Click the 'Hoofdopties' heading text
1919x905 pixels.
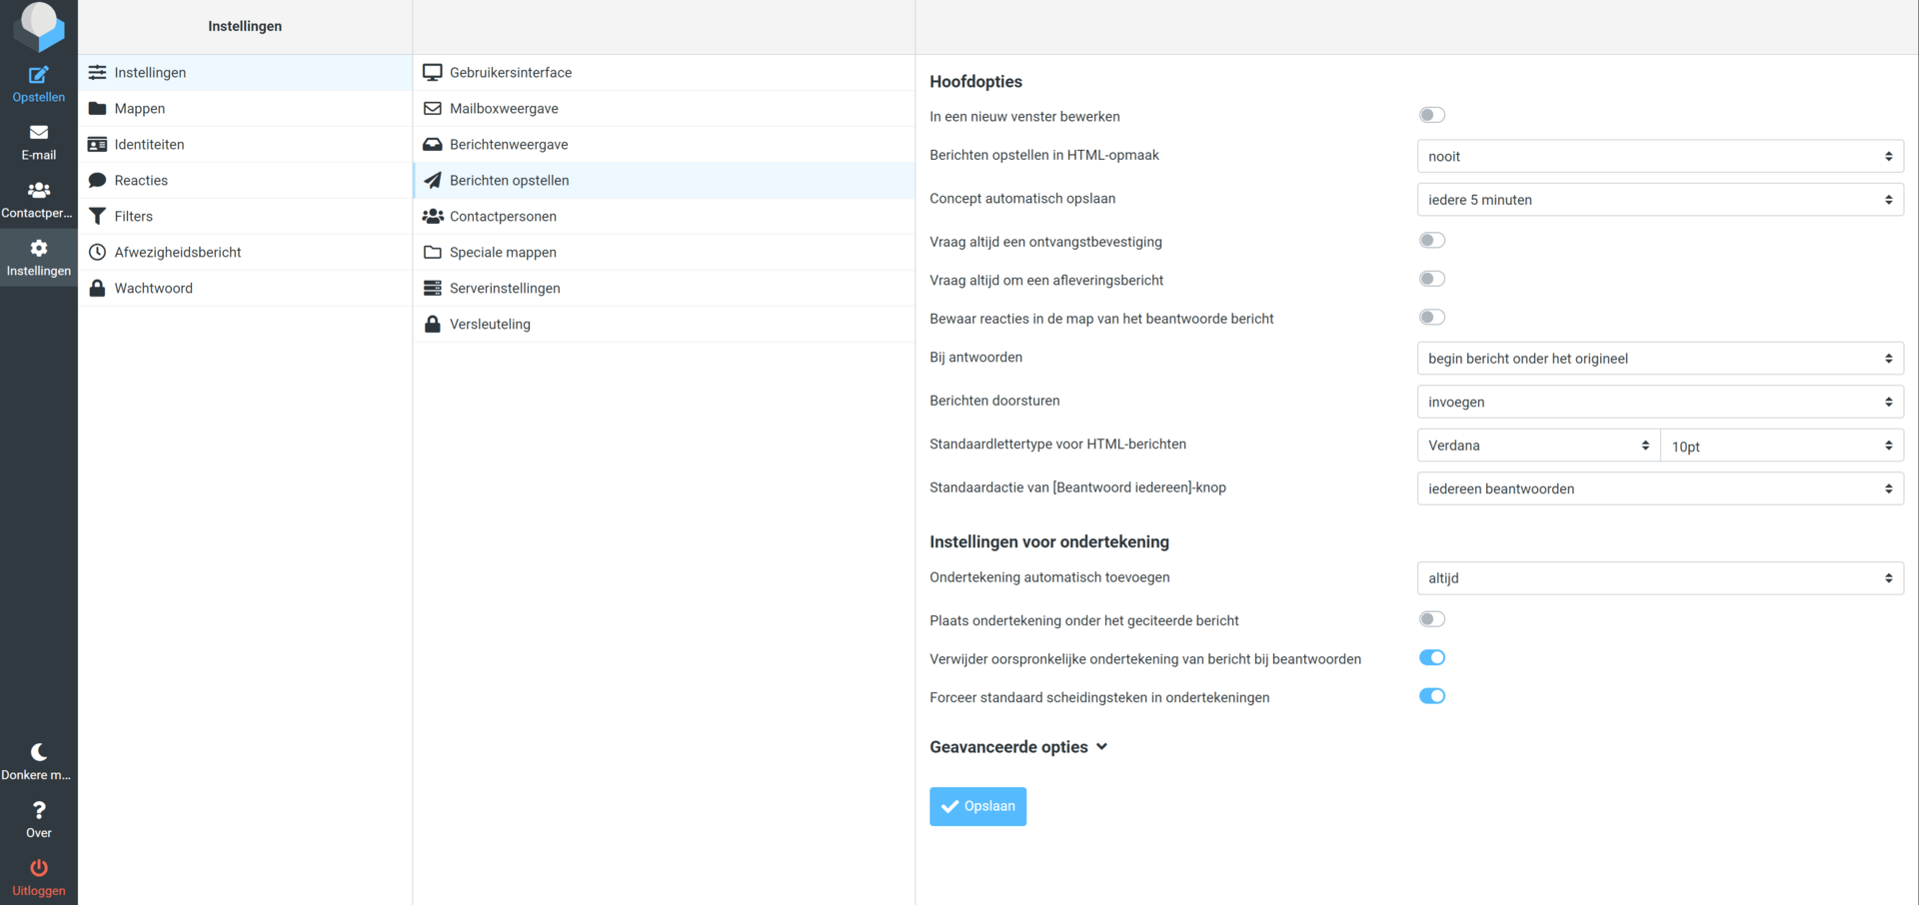click(975, 81)
